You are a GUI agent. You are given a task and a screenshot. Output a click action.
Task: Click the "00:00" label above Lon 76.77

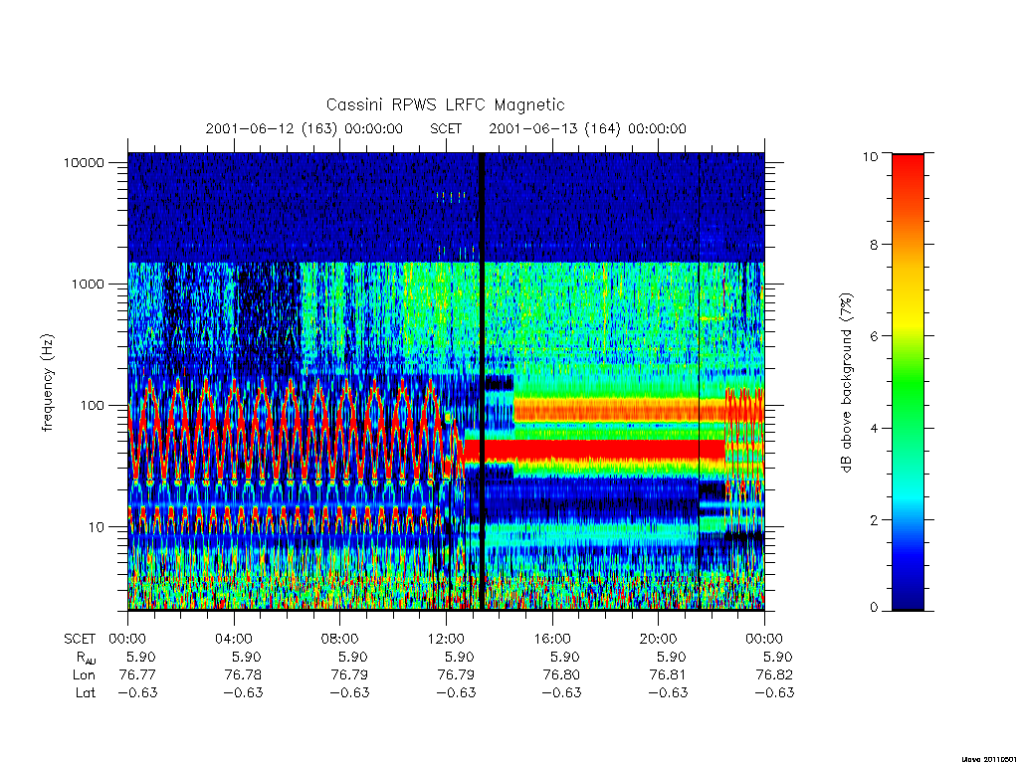[127, 639]
